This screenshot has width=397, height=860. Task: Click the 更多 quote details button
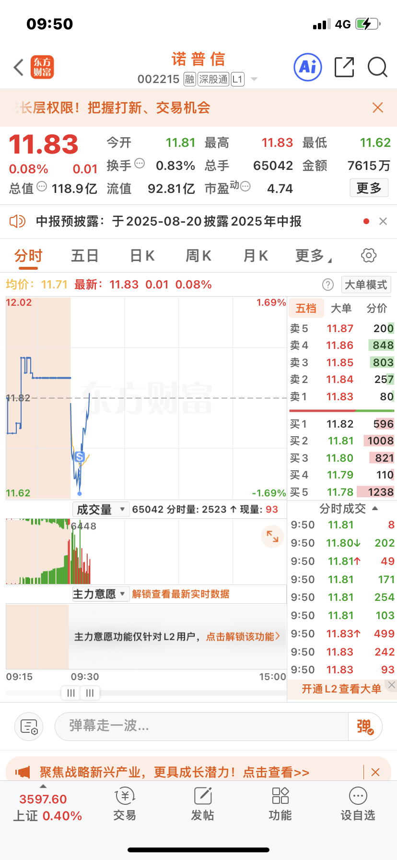tap(369, 188)
